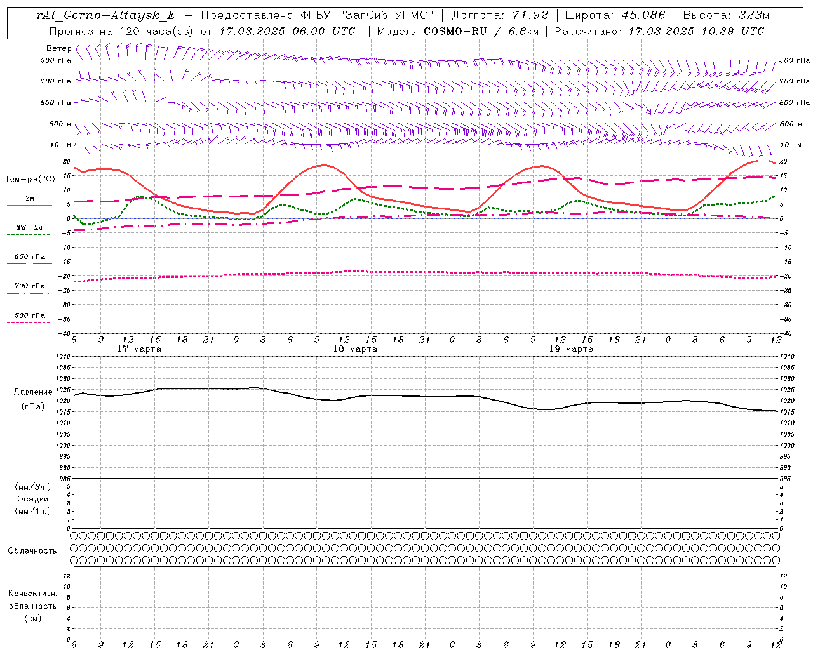Click the Давление panel label

coord(33,392)
